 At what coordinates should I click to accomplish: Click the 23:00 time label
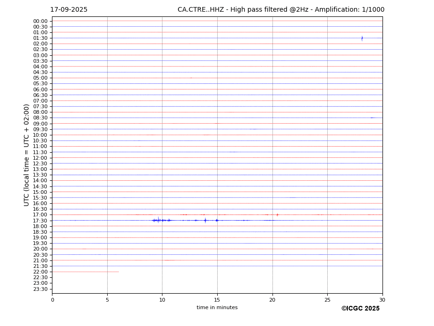click(40, 283)
